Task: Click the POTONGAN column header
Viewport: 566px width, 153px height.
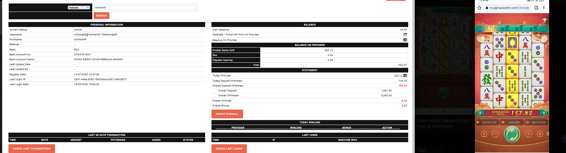Action: [118, 140]
